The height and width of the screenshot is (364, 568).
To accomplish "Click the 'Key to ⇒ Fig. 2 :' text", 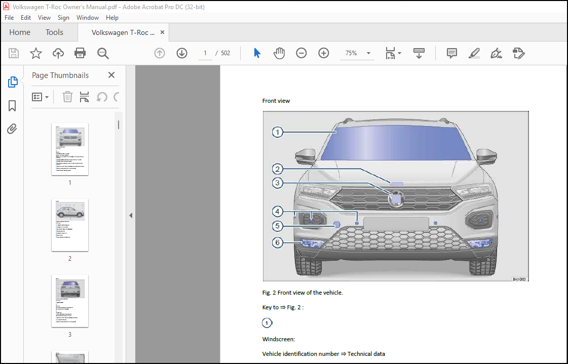I will pyautogui.click(x=283, y=307).
